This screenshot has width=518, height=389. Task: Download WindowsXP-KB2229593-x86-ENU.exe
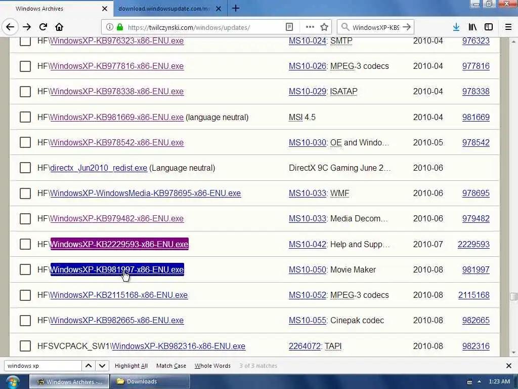click(119, 244)
